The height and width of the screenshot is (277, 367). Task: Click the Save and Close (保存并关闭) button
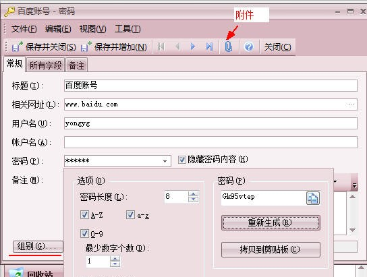point(44,47)
